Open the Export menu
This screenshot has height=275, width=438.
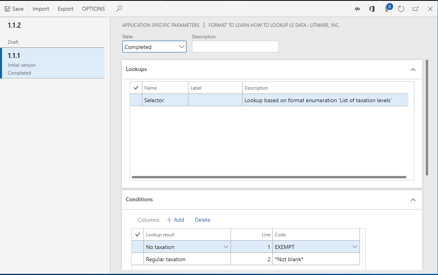(66, 9)
